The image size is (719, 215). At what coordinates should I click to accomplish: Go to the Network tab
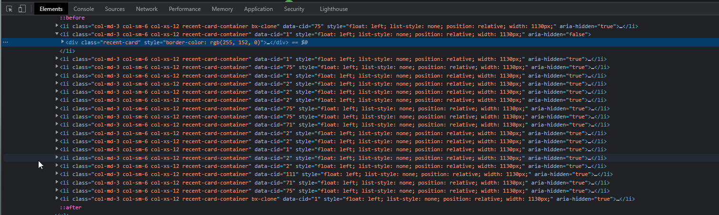147,9
